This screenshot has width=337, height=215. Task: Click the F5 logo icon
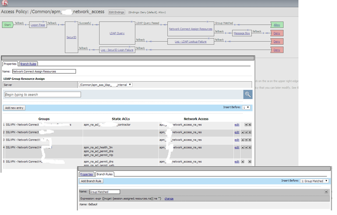pyautogui.click(x=4, y=4)
